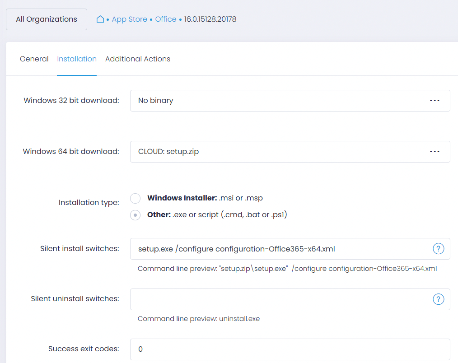Open the Office breadcrumb link
Image resolution: width=458 pixels, height=363 pixels.
click(x=166, y=19)
